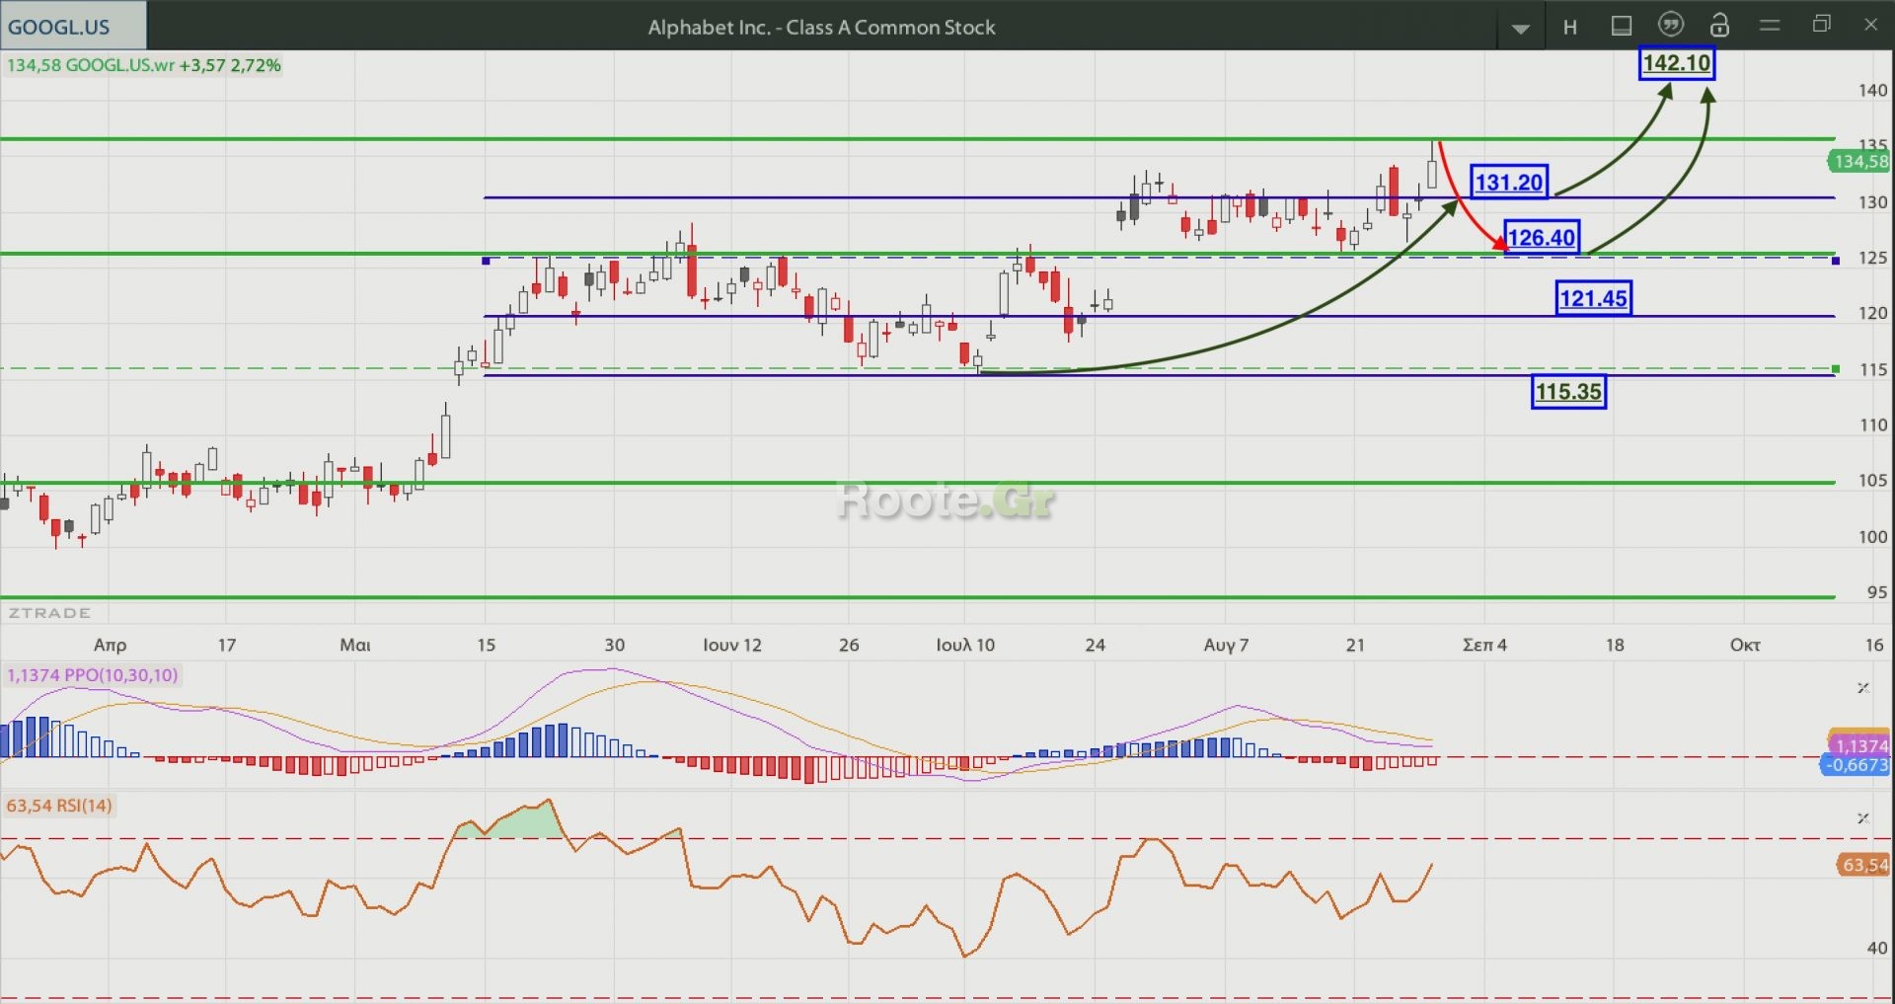Click the H timeframe icon
This screenshot has width=1895, height=1004.
(1570, 27)
